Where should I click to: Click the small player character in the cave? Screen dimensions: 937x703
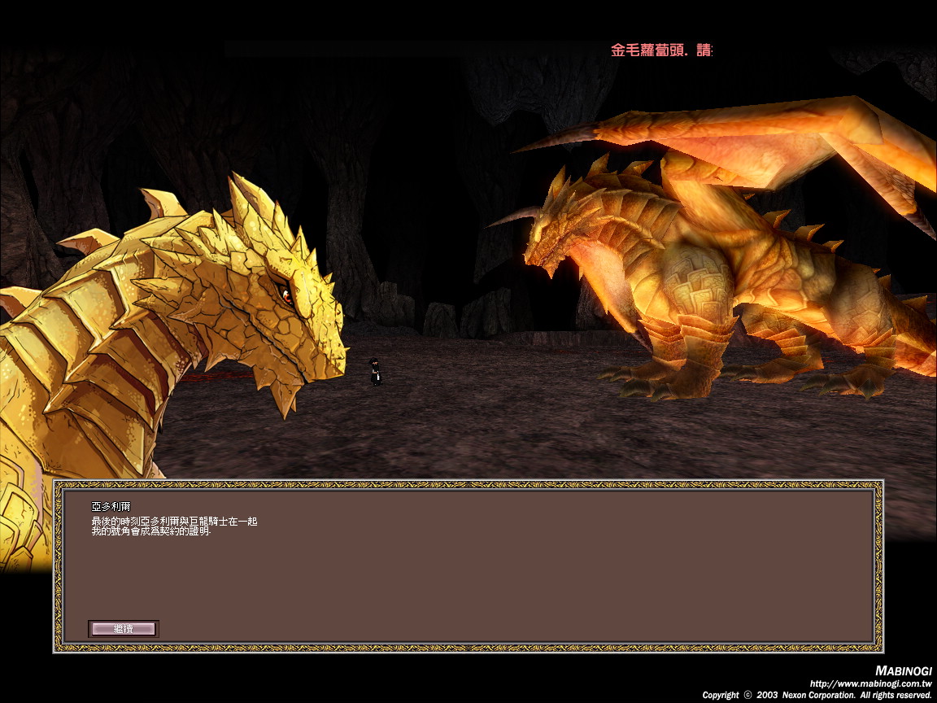pos(375,371)
